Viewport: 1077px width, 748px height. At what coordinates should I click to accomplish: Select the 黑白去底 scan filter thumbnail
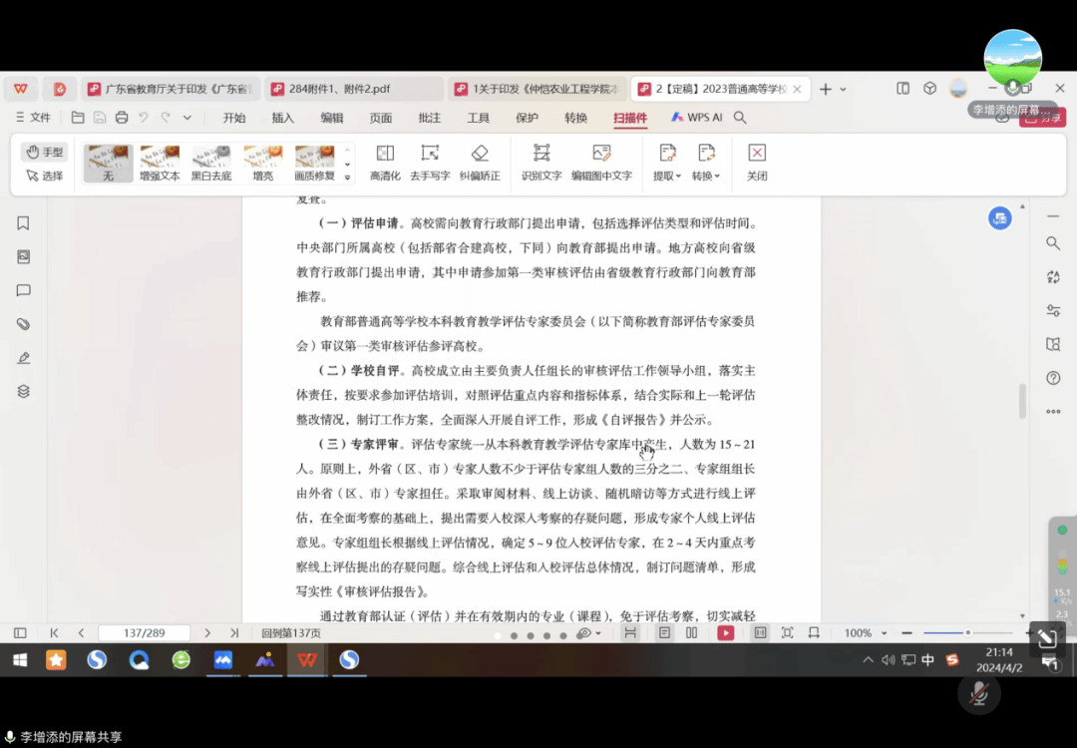tap(211, 164)
